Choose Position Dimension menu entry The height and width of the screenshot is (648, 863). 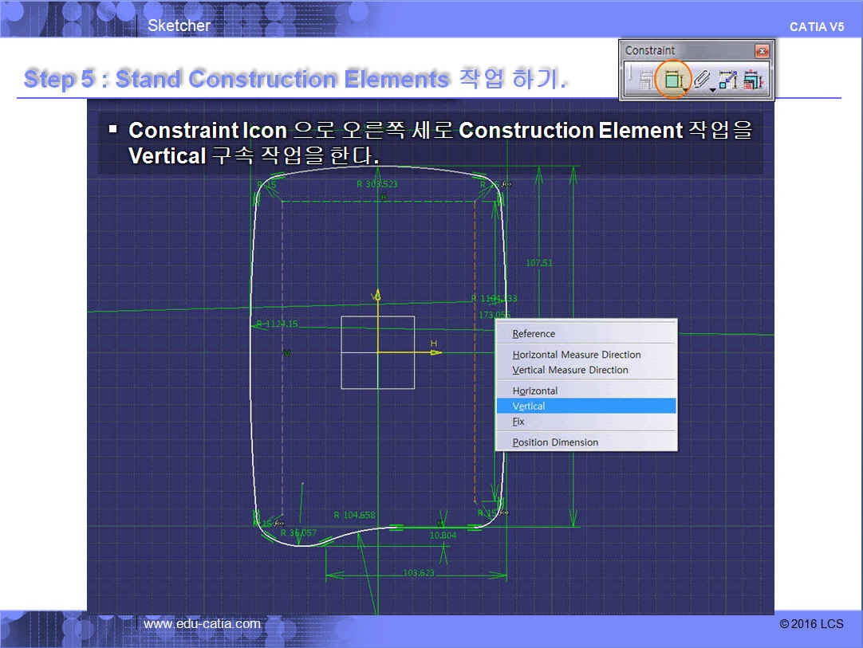click(x=555, y=442)
